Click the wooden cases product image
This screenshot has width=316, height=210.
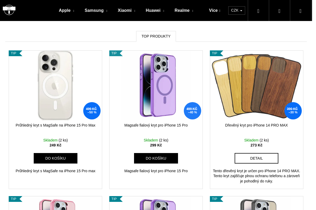click(x=256, y=85)
